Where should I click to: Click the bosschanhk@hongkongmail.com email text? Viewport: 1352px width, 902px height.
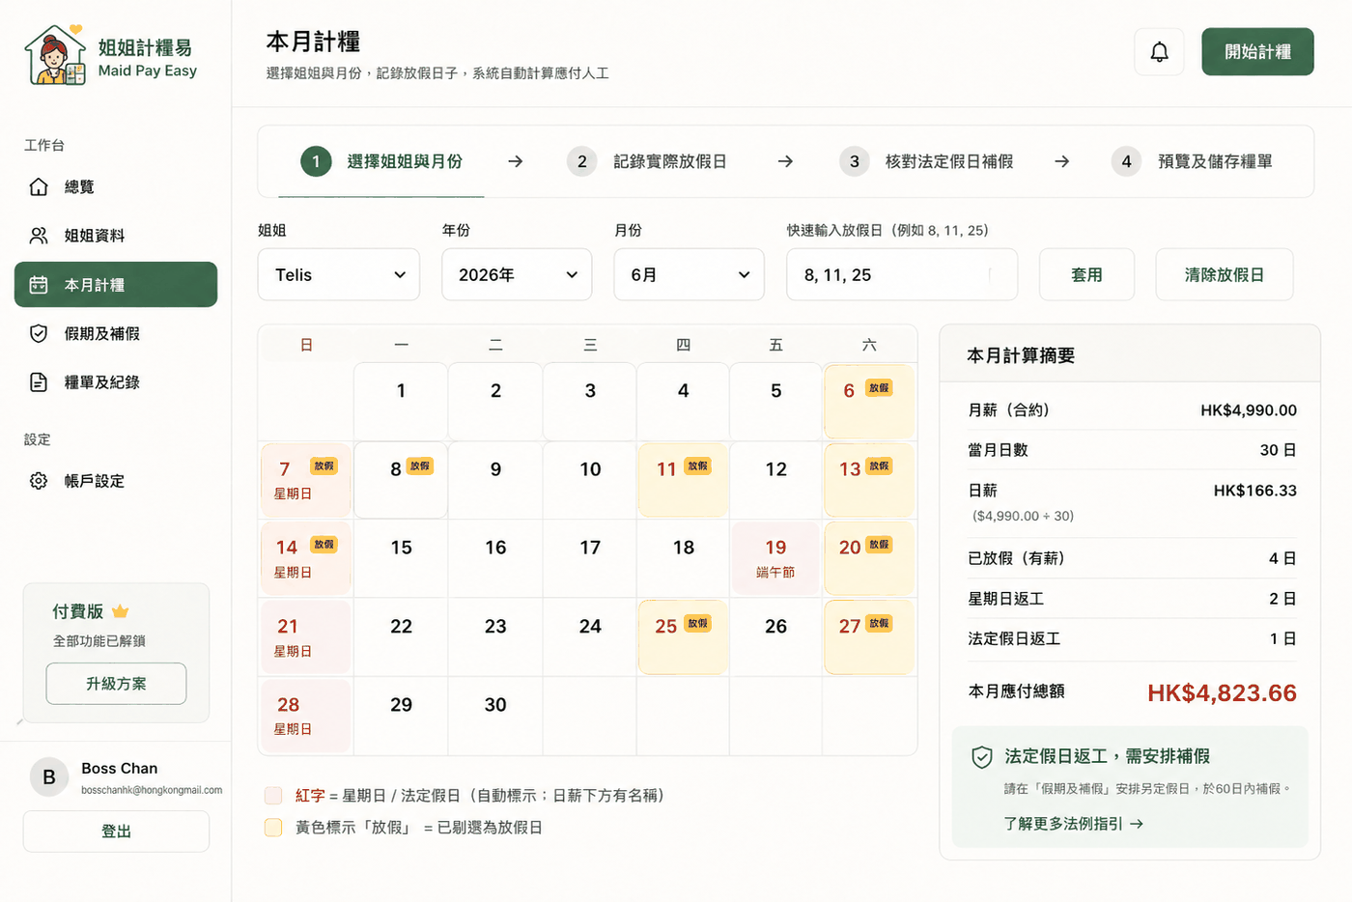tap(152, 790)
